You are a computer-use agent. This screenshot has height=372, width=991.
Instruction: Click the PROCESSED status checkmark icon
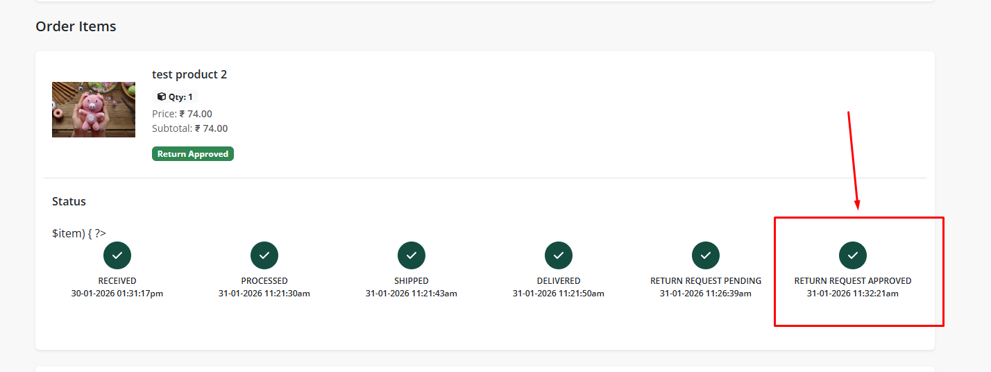(264, 255)
